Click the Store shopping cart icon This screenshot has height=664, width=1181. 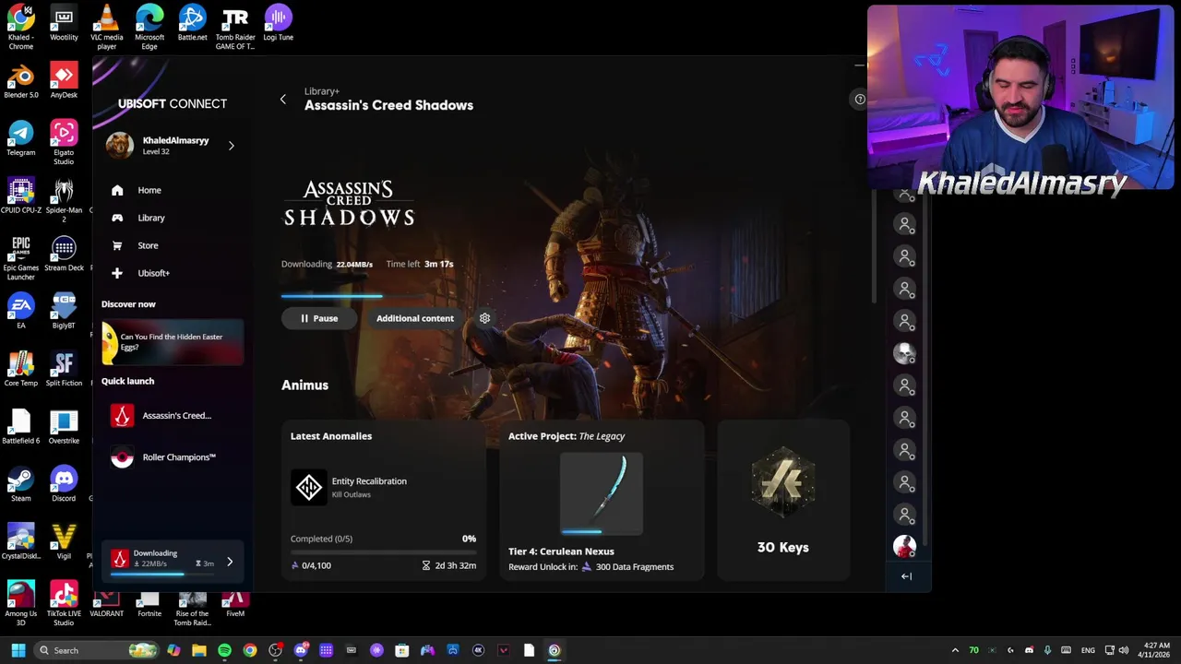coord(117,245)
